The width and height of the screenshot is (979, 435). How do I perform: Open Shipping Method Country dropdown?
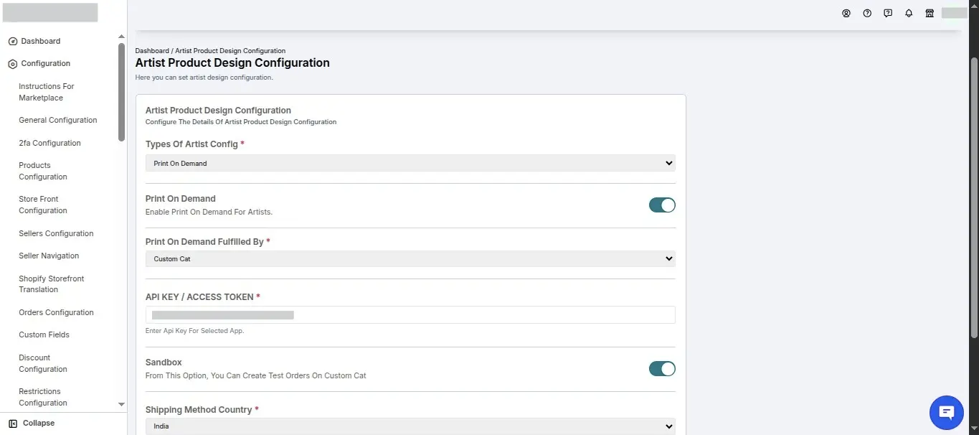coord(410,426)
